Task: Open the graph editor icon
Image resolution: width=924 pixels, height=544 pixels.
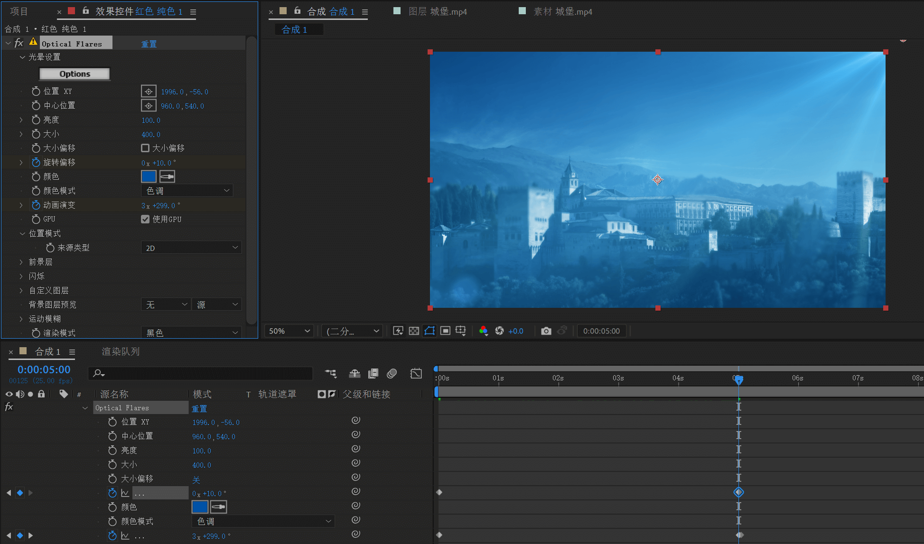Action: (x=416, y=374)
